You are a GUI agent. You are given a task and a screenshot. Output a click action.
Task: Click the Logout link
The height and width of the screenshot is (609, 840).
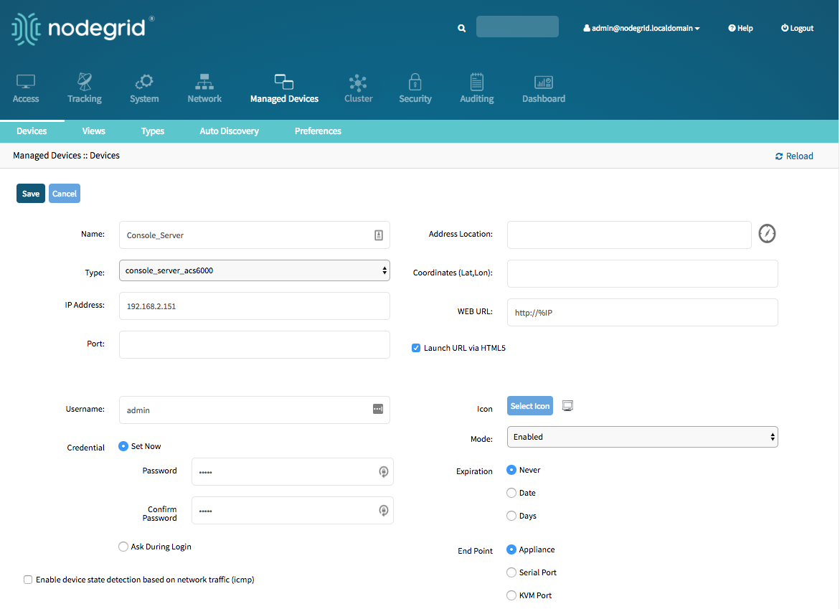pos(797,28)
